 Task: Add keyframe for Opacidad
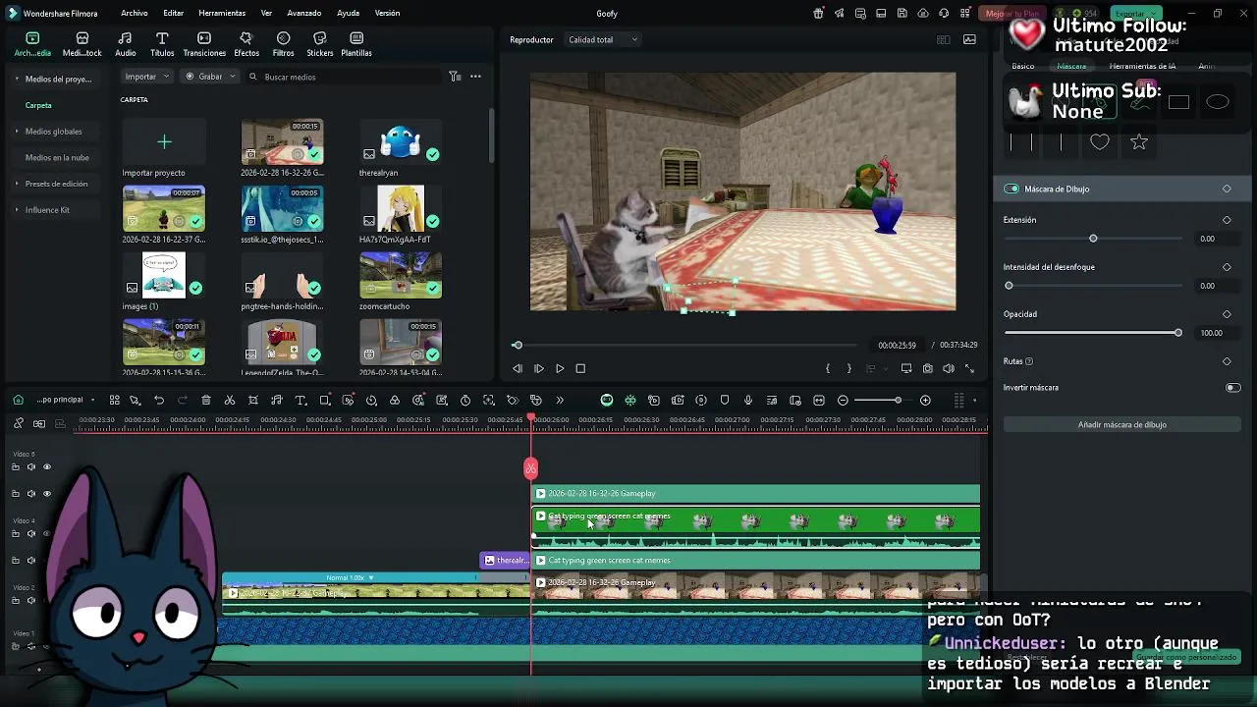[x=1227, y=314]
